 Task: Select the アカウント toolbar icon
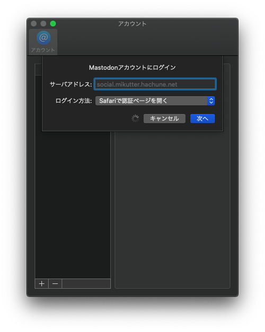click(x=43, y=42)
